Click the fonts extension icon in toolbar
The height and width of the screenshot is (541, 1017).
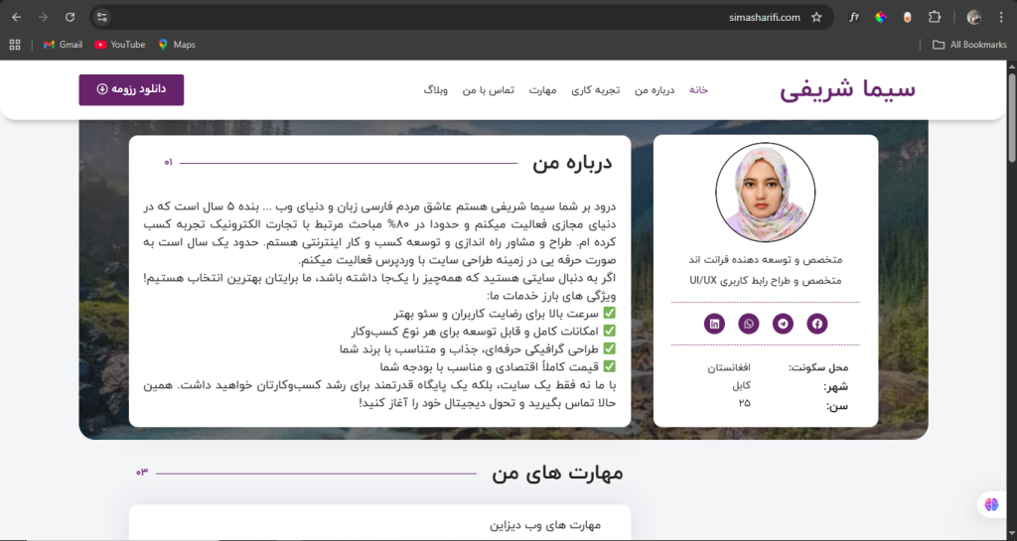pos(854,18)
